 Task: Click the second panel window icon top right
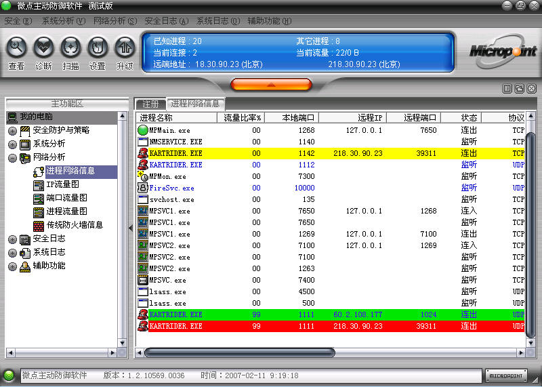pyautogui.click(x=519, y=89)
